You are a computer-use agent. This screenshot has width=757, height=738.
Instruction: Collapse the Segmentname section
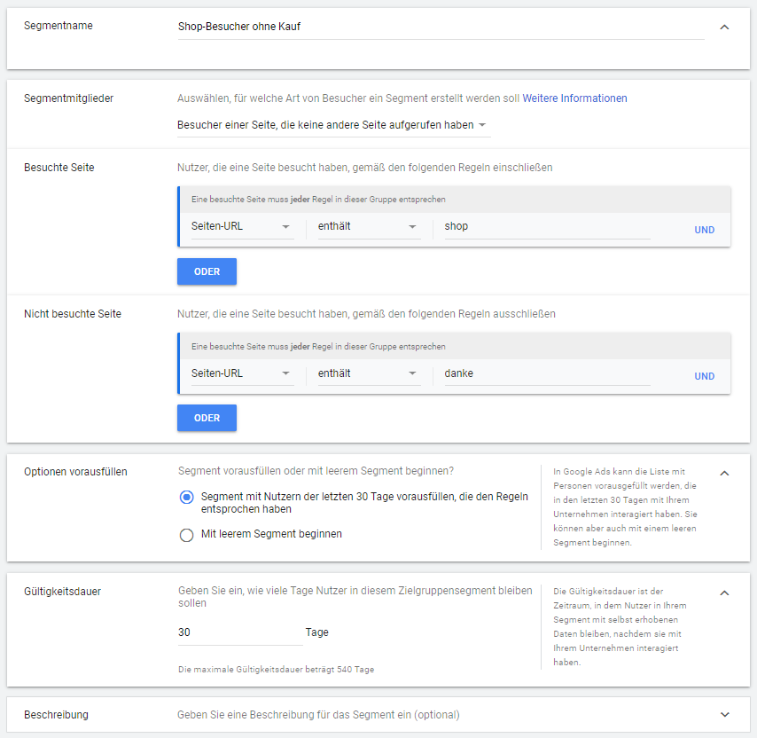tap(725, 27)
